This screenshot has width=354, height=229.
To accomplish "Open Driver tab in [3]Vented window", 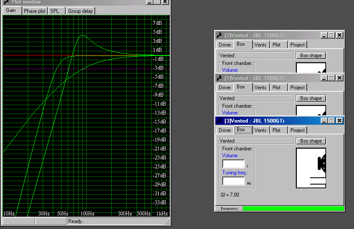I will 225,130.
